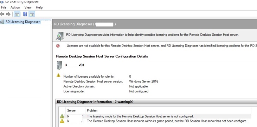Viewport: 257px width, 127px height.
Task: Open the View menu
Action: coord(28,7)
